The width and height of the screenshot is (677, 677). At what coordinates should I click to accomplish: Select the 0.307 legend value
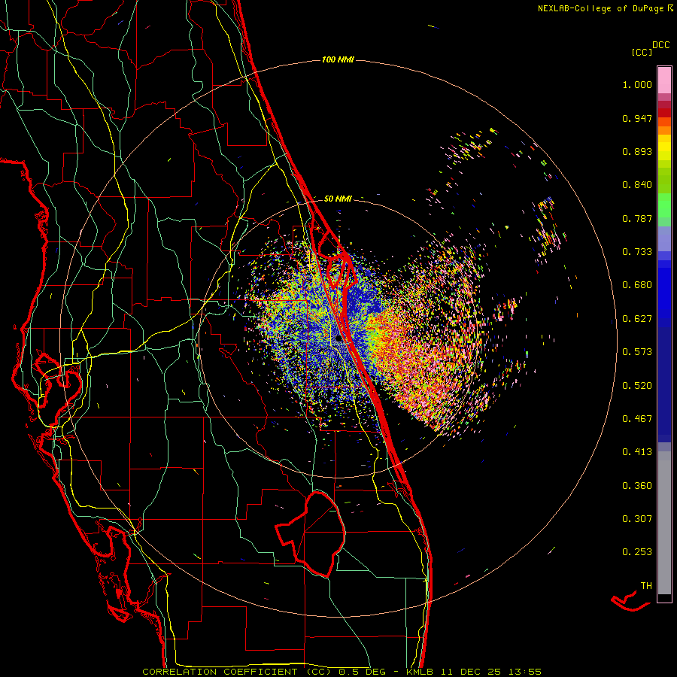(637, 519)
